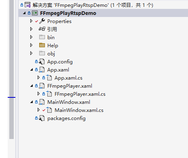Select the 引用 item
This screenshot has width=188, height=158.
(x=52, y=29)
